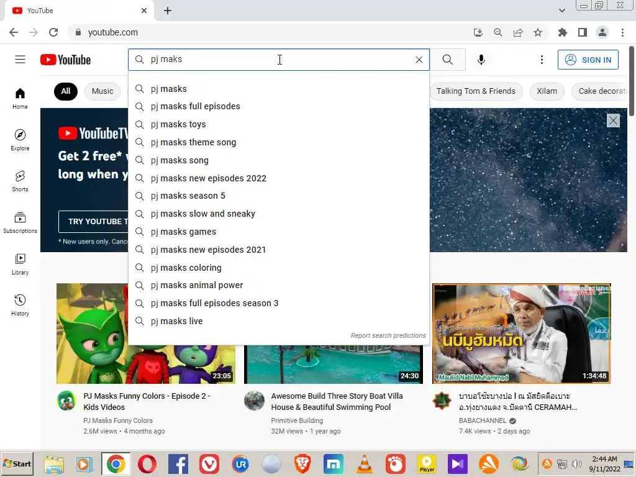Choose 'pj masks toys' suggestion
The height and width of the screenshot is (477, 636).
[x=279, y=124]
